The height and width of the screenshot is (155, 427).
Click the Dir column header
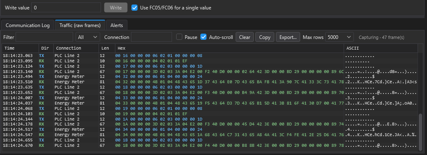tap(46, 48)
